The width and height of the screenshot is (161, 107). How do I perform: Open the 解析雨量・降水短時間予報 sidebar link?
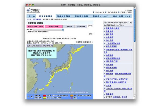(116, 82)
